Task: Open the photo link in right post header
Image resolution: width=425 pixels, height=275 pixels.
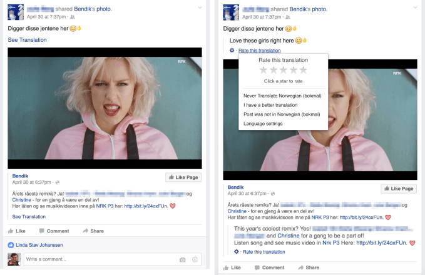Action: point(319,9)
